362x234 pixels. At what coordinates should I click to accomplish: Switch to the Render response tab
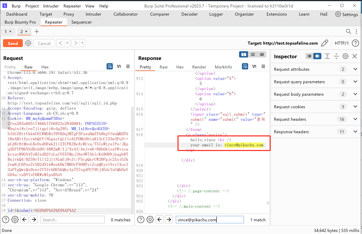pos(199,67)
